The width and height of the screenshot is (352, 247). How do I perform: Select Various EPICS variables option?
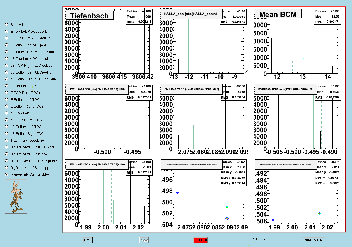click(x=7, y=175)
